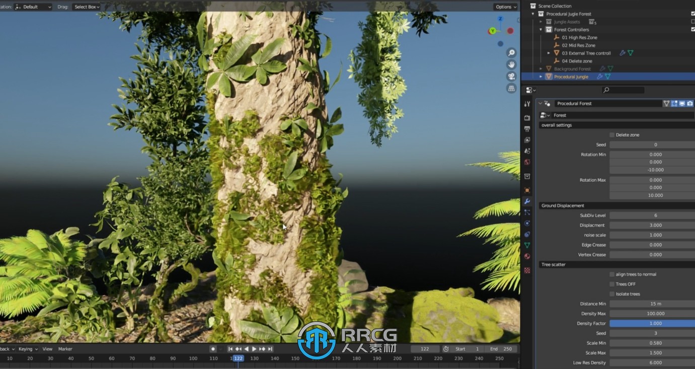Open the Material properties tab
Screen dimensions: 695x369
pos(527,256)
